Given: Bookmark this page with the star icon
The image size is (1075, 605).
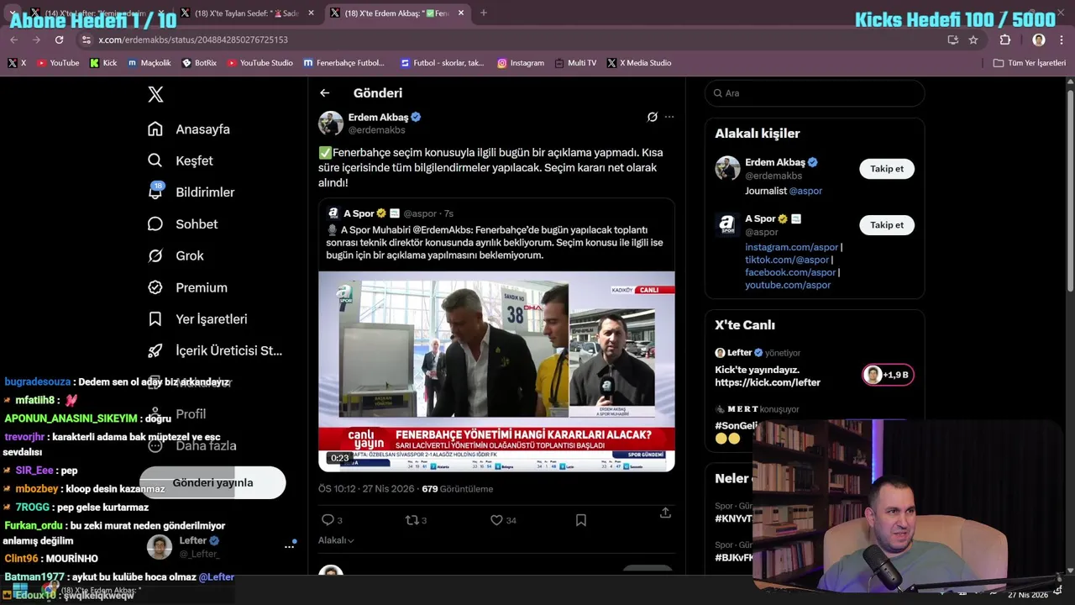Looking at the screenshot, I should point(973,39).
